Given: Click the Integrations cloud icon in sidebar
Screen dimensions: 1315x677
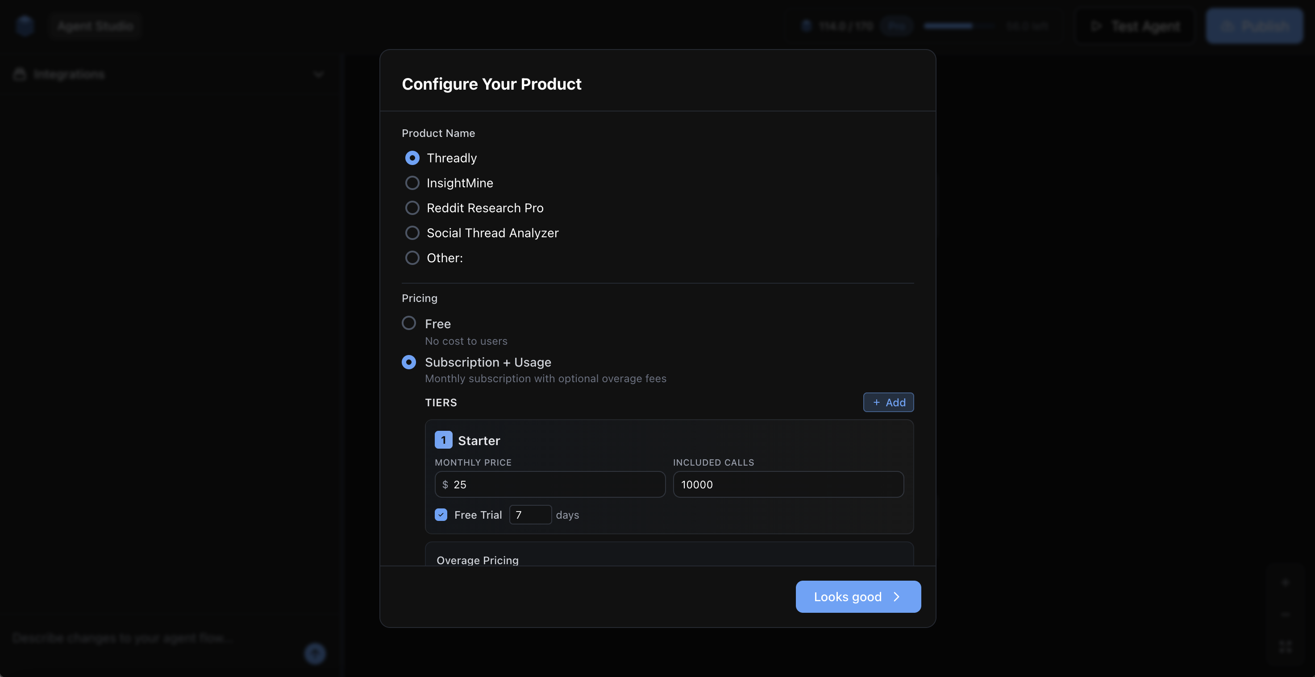Looking at the screenshot, I should [x=19, y=74].
